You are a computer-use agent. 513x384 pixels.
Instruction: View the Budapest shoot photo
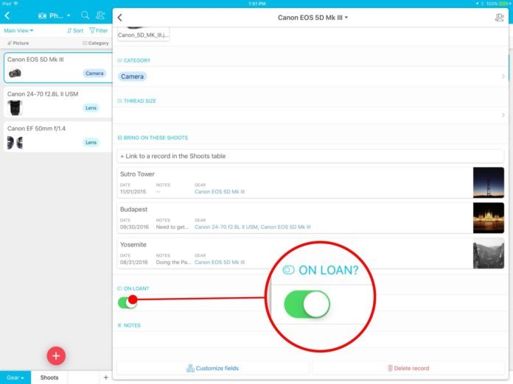click(x=489, y=218)
